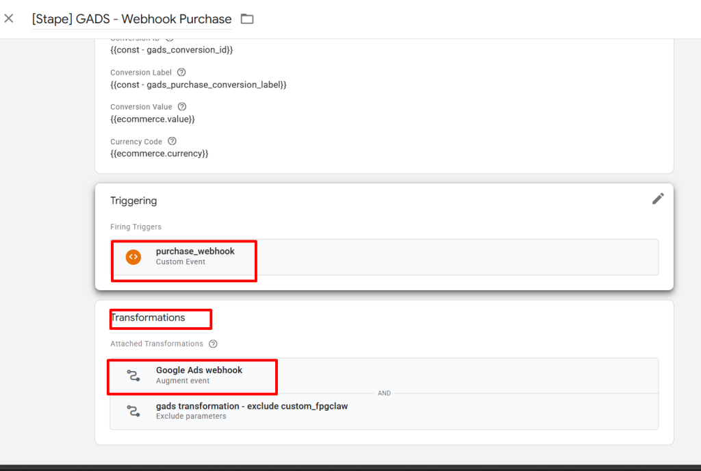Select the ecommerce.value variable text
Viewport: 701px width, 471px height.
coord(153,119)
